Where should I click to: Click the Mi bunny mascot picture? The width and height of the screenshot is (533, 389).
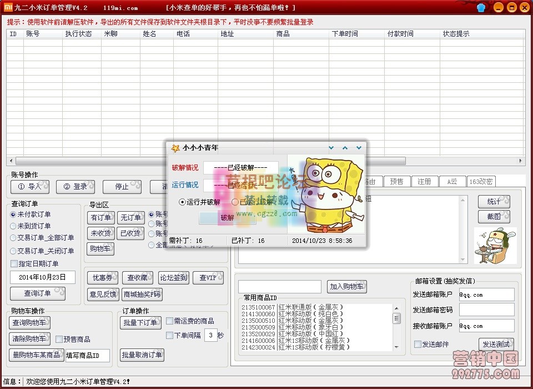[495, 246]
